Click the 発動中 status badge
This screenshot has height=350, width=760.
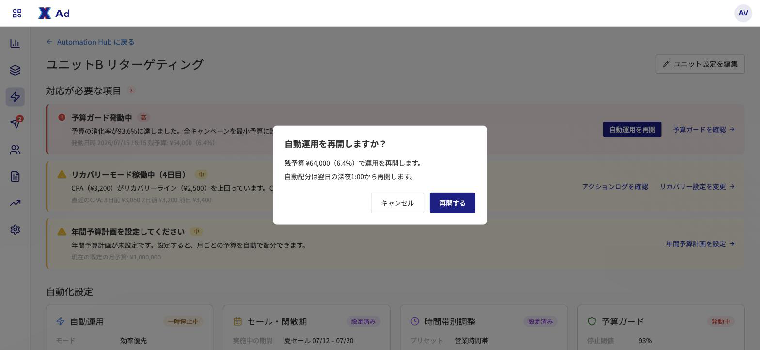(721, 321)
